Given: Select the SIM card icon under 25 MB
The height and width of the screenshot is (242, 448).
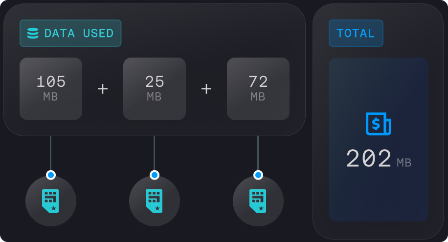Looking at the screenshot, I should pyautogui.click(x=155, y=201).
